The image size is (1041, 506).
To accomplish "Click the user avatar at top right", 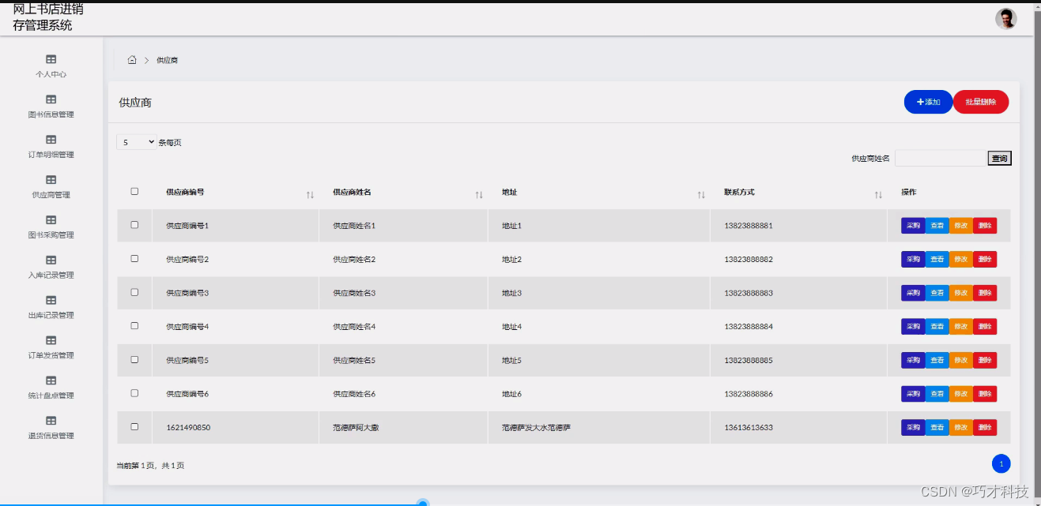I will [1005, 17].
